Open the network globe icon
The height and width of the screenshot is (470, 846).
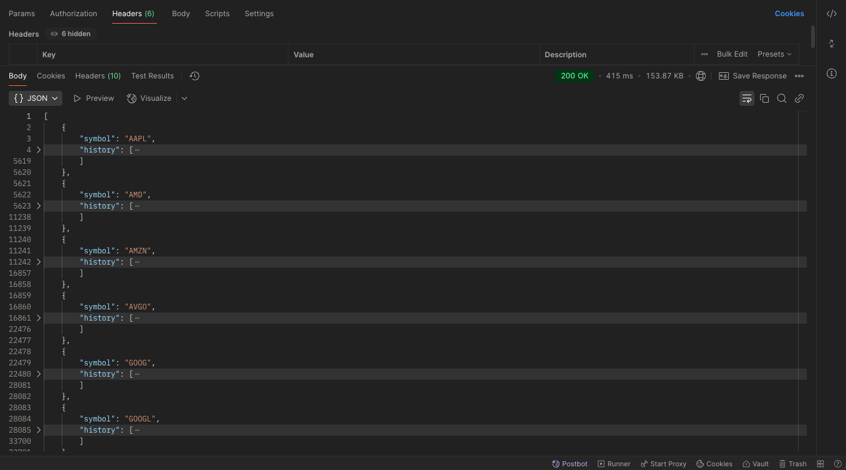700,76
